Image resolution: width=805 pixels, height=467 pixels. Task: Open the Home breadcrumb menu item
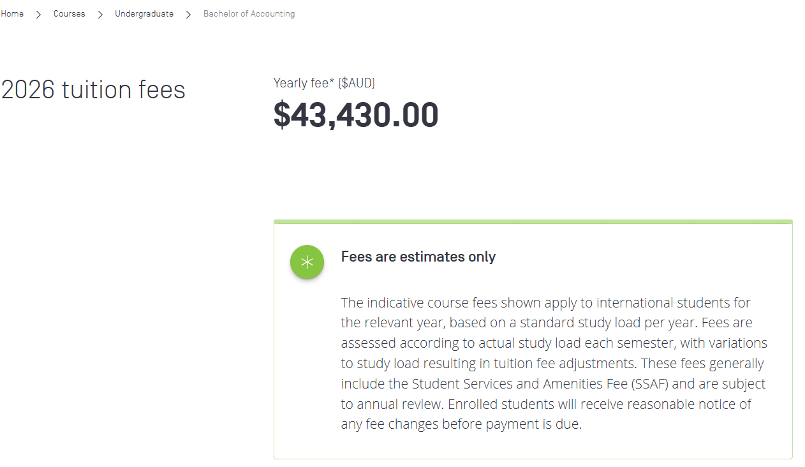coord(12,13)
